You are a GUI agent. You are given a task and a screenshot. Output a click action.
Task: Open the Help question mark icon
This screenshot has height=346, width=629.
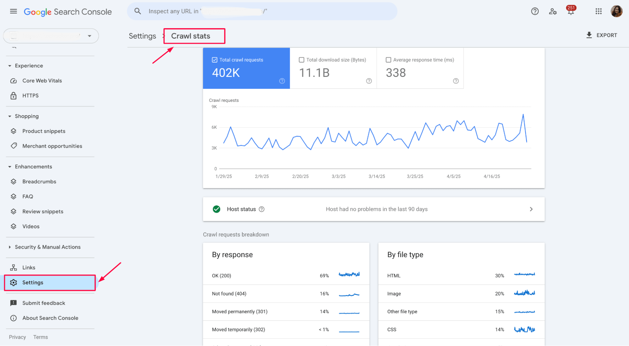(535, 12)
